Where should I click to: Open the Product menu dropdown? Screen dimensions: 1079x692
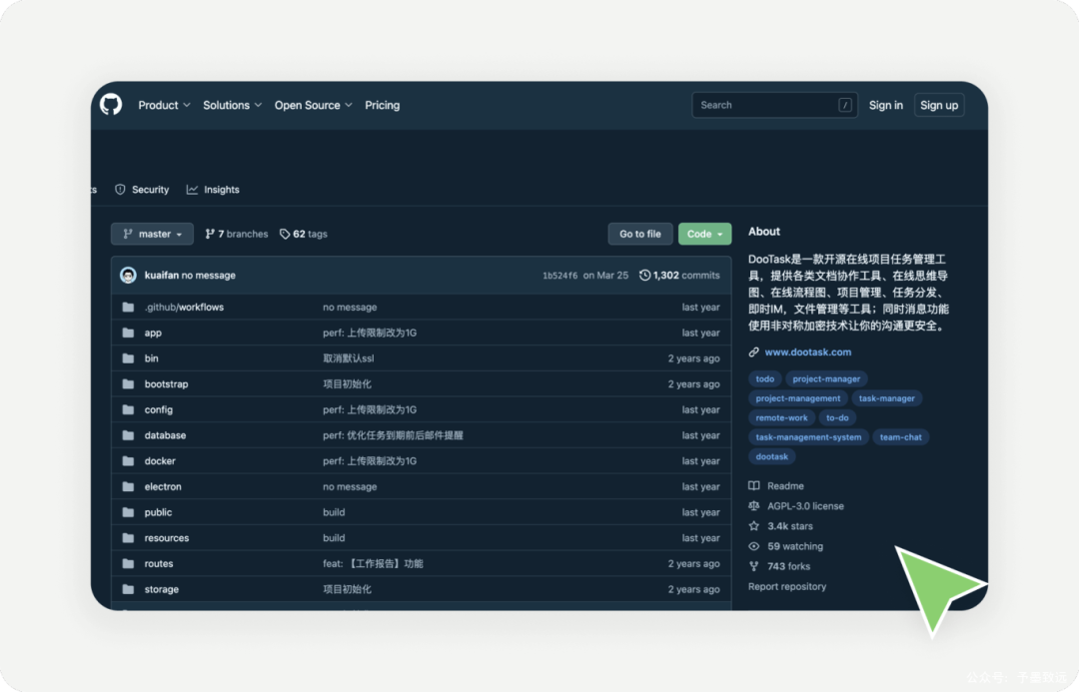coord(163,104)
